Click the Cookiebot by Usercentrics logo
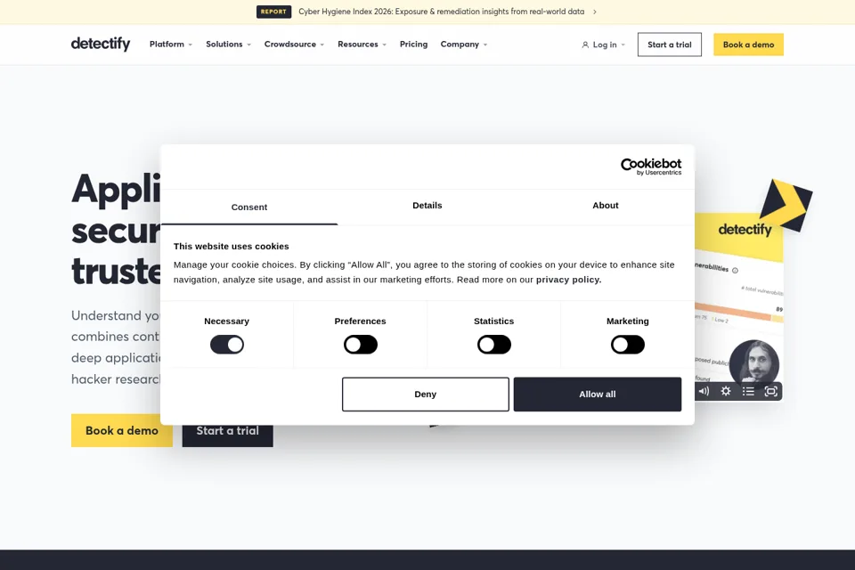 [x=651, y=167]
